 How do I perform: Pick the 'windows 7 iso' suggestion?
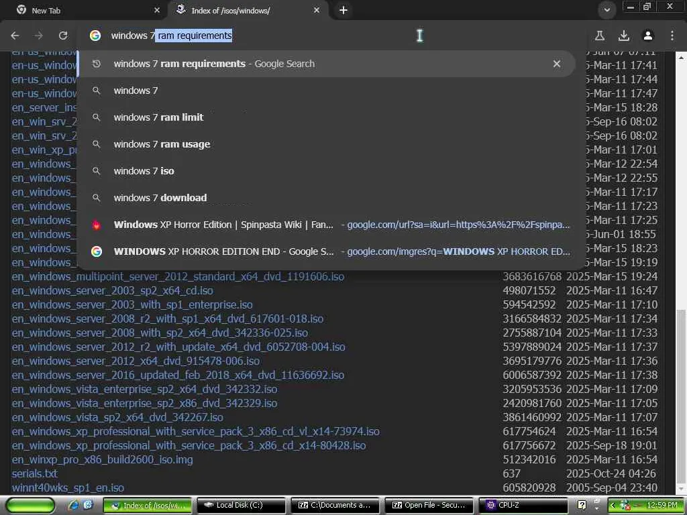(x=327, y=171)
